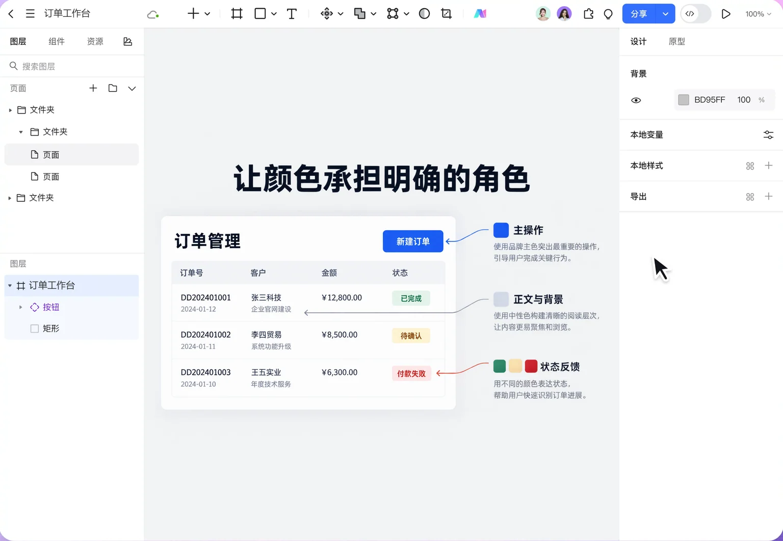Open the puzzle-piece plugins icon
Viewport: 783px width, 541px height.
click(x=588, y=14)
